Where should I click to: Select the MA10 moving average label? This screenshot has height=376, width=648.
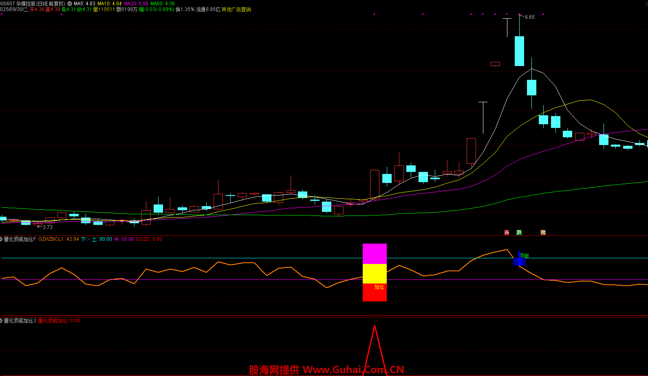tap(109, 4)
